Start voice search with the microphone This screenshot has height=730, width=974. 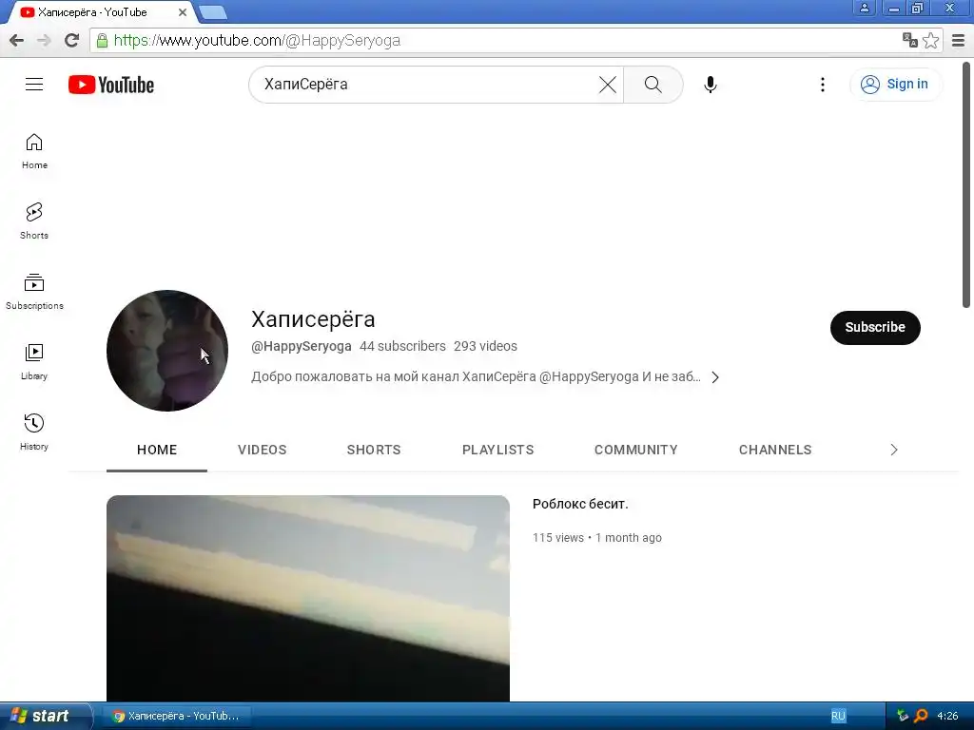click(710, 85)
